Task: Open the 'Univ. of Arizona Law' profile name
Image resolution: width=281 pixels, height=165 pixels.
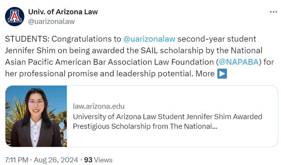Action: tap(63, 12)
